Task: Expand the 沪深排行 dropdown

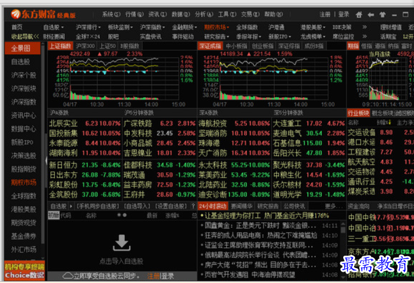Action: [88, 27]
